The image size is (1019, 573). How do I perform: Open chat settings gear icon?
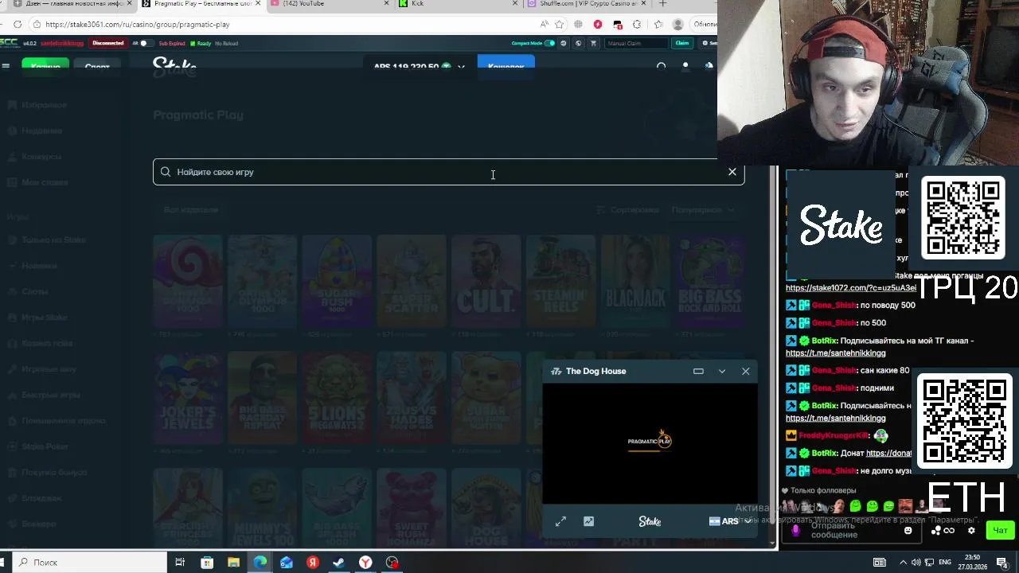[x=971, y=531]
